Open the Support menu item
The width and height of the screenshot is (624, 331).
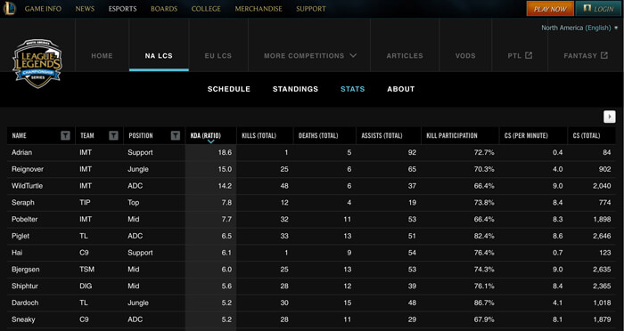click(311, 9)
